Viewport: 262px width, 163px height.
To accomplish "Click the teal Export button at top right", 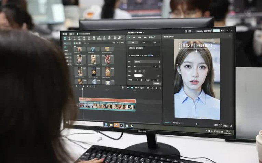I will 216,31.
